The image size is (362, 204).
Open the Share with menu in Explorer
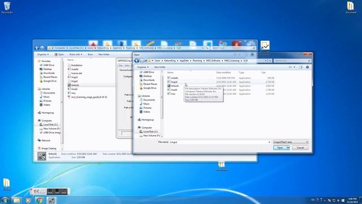coord(75,54)
